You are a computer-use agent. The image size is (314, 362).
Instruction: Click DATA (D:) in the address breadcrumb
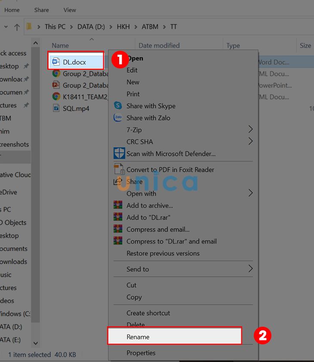click(91, 27)
